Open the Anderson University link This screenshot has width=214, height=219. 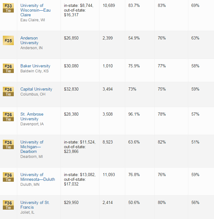tap(29, 40)
